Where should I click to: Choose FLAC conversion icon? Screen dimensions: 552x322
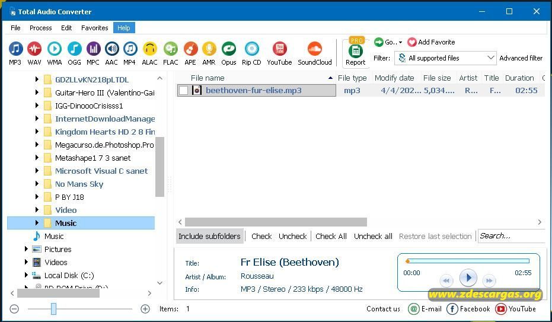pyautogui.click(x=171, y=49)
